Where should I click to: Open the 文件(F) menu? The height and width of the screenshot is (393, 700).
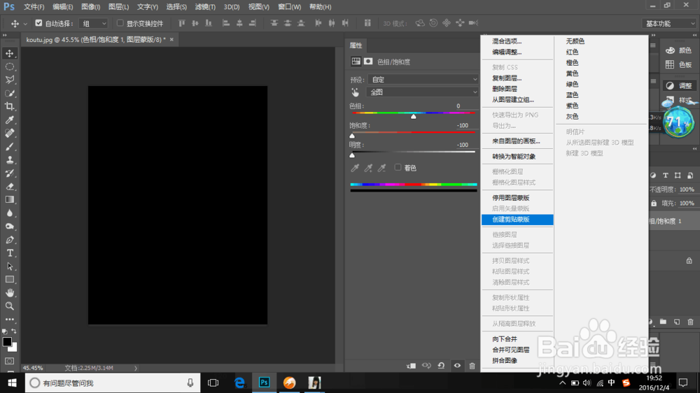click(x=34, y=7)
